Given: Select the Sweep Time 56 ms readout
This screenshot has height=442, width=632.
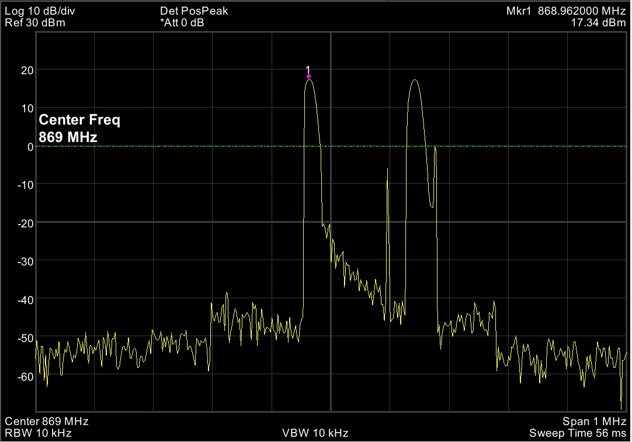Looking at the screenshot, I should click(578, 433).
